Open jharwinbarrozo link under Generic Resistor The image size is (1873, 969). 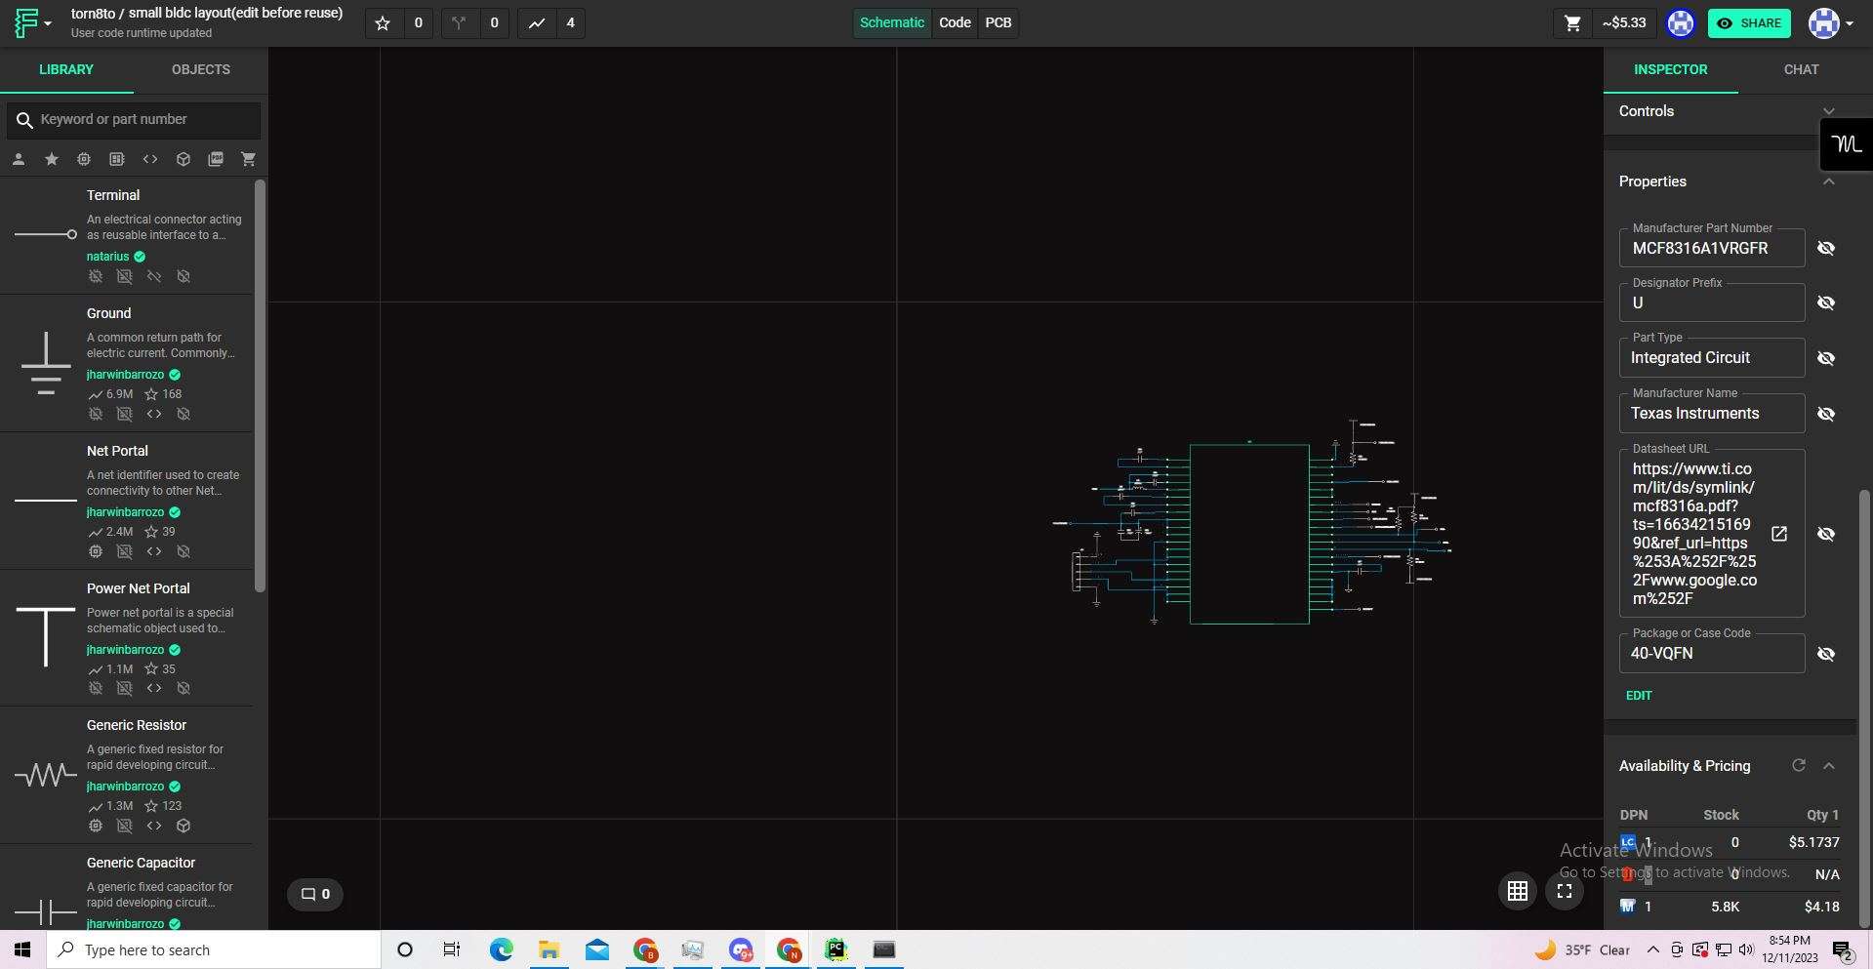125,787
